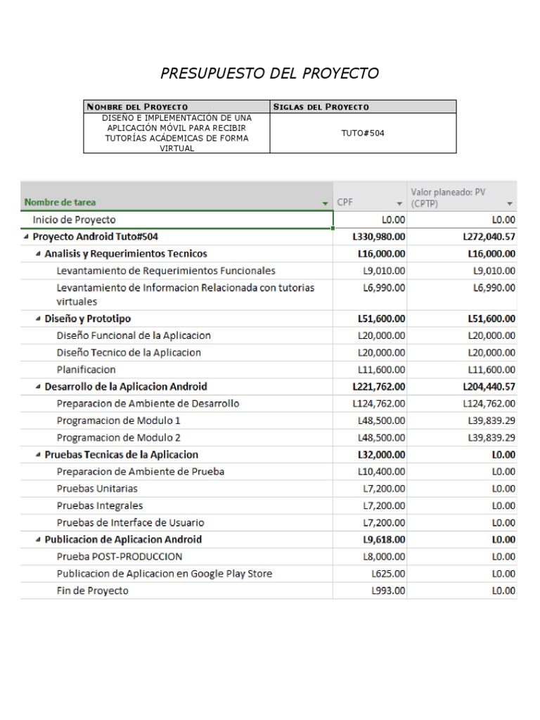540x720 pixels.
Task: Click the L9,010.00 CPF cell
Action: click(x=370, y=271)
